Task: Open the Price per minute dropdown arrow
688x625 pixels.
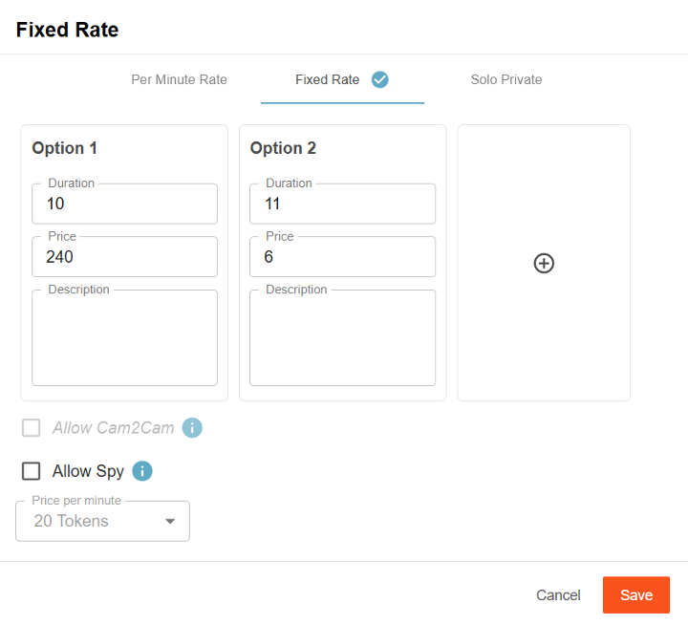Action: click(x=170, y=521)
